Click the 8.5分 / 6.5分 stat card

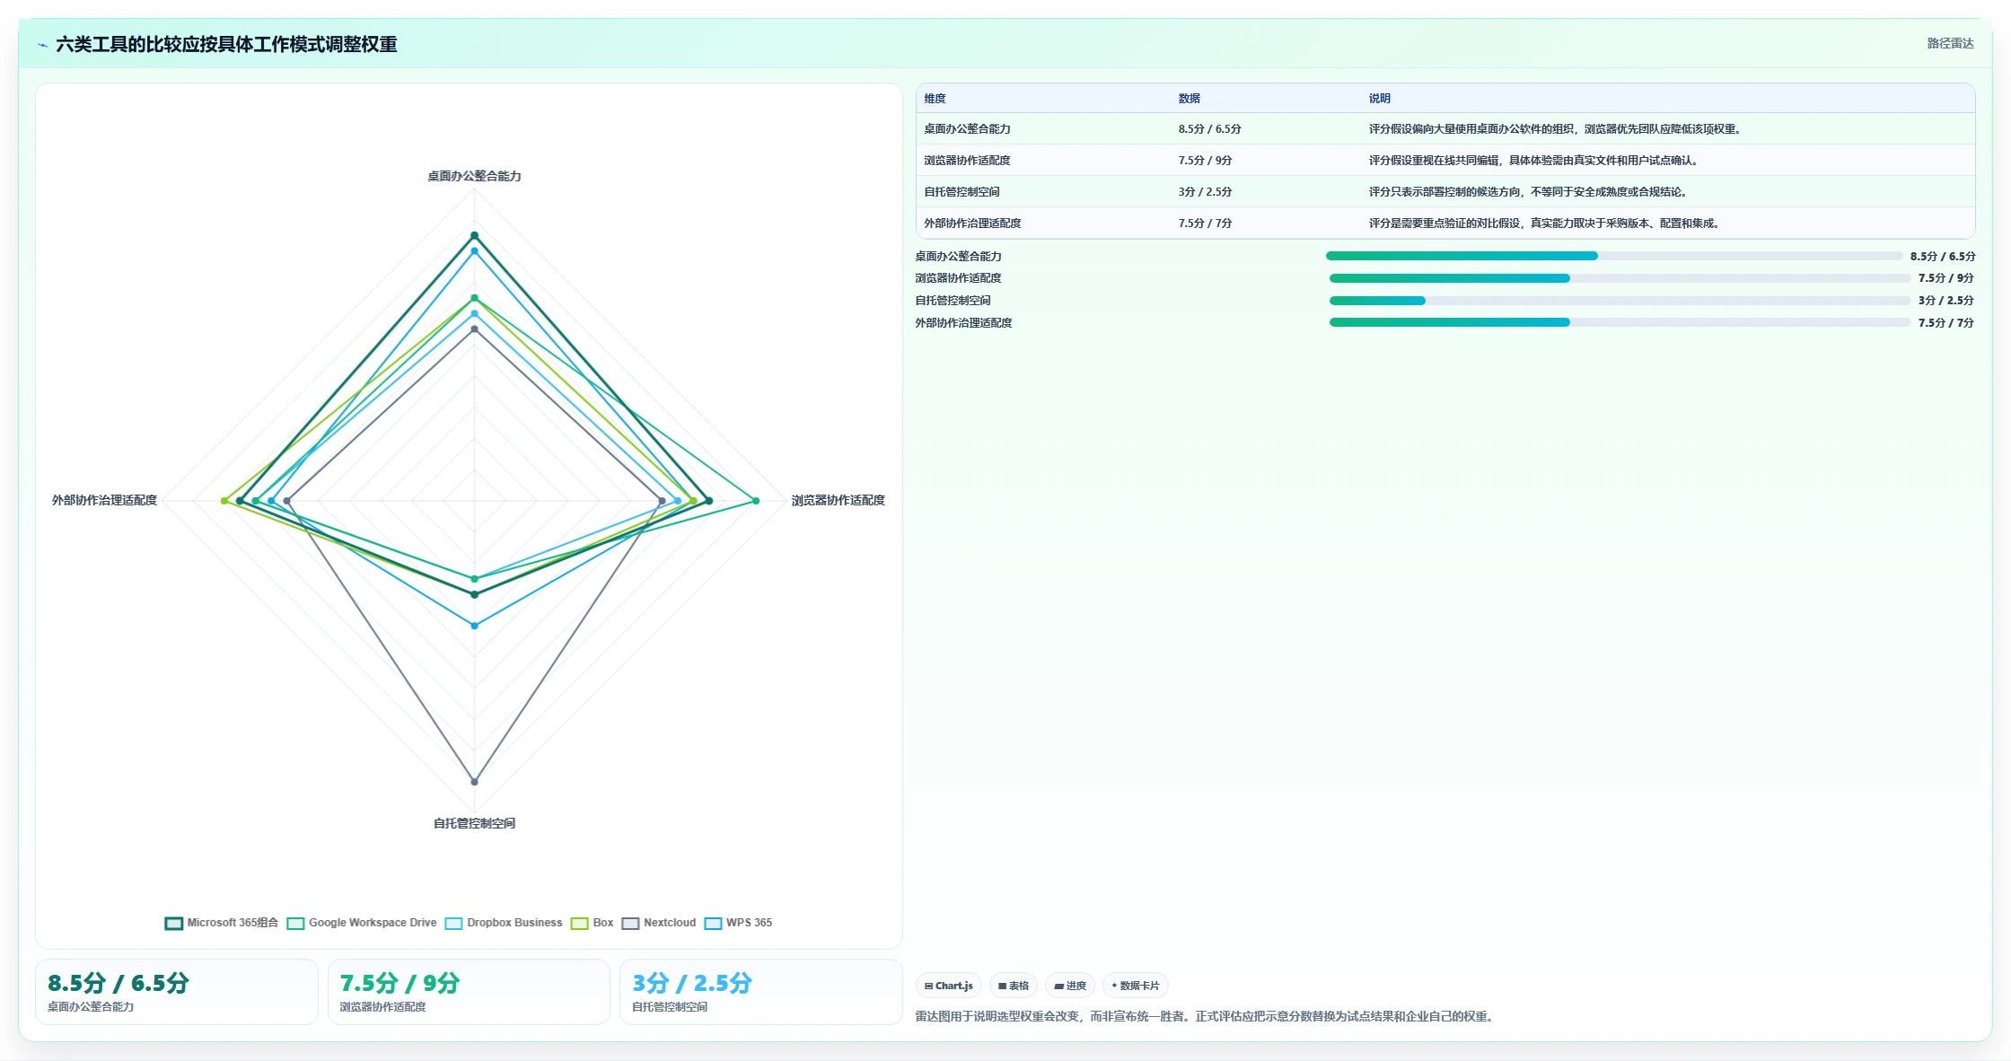pos(177,992)
